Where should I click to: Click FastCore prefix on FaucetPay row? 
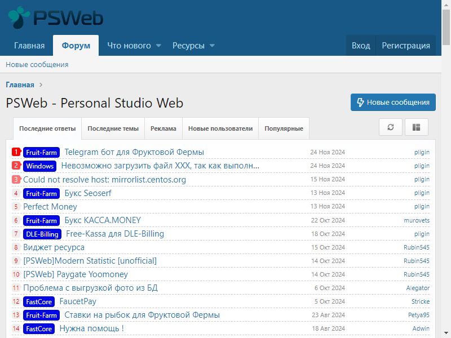39,301
